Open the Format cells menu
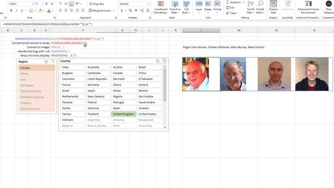Image resolution: width=334 pixels, height=188 pixels. [x=217, y=8]
